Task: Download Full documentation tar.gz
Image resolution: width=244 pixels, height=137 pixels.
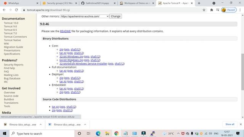Action: coord(63,71)
